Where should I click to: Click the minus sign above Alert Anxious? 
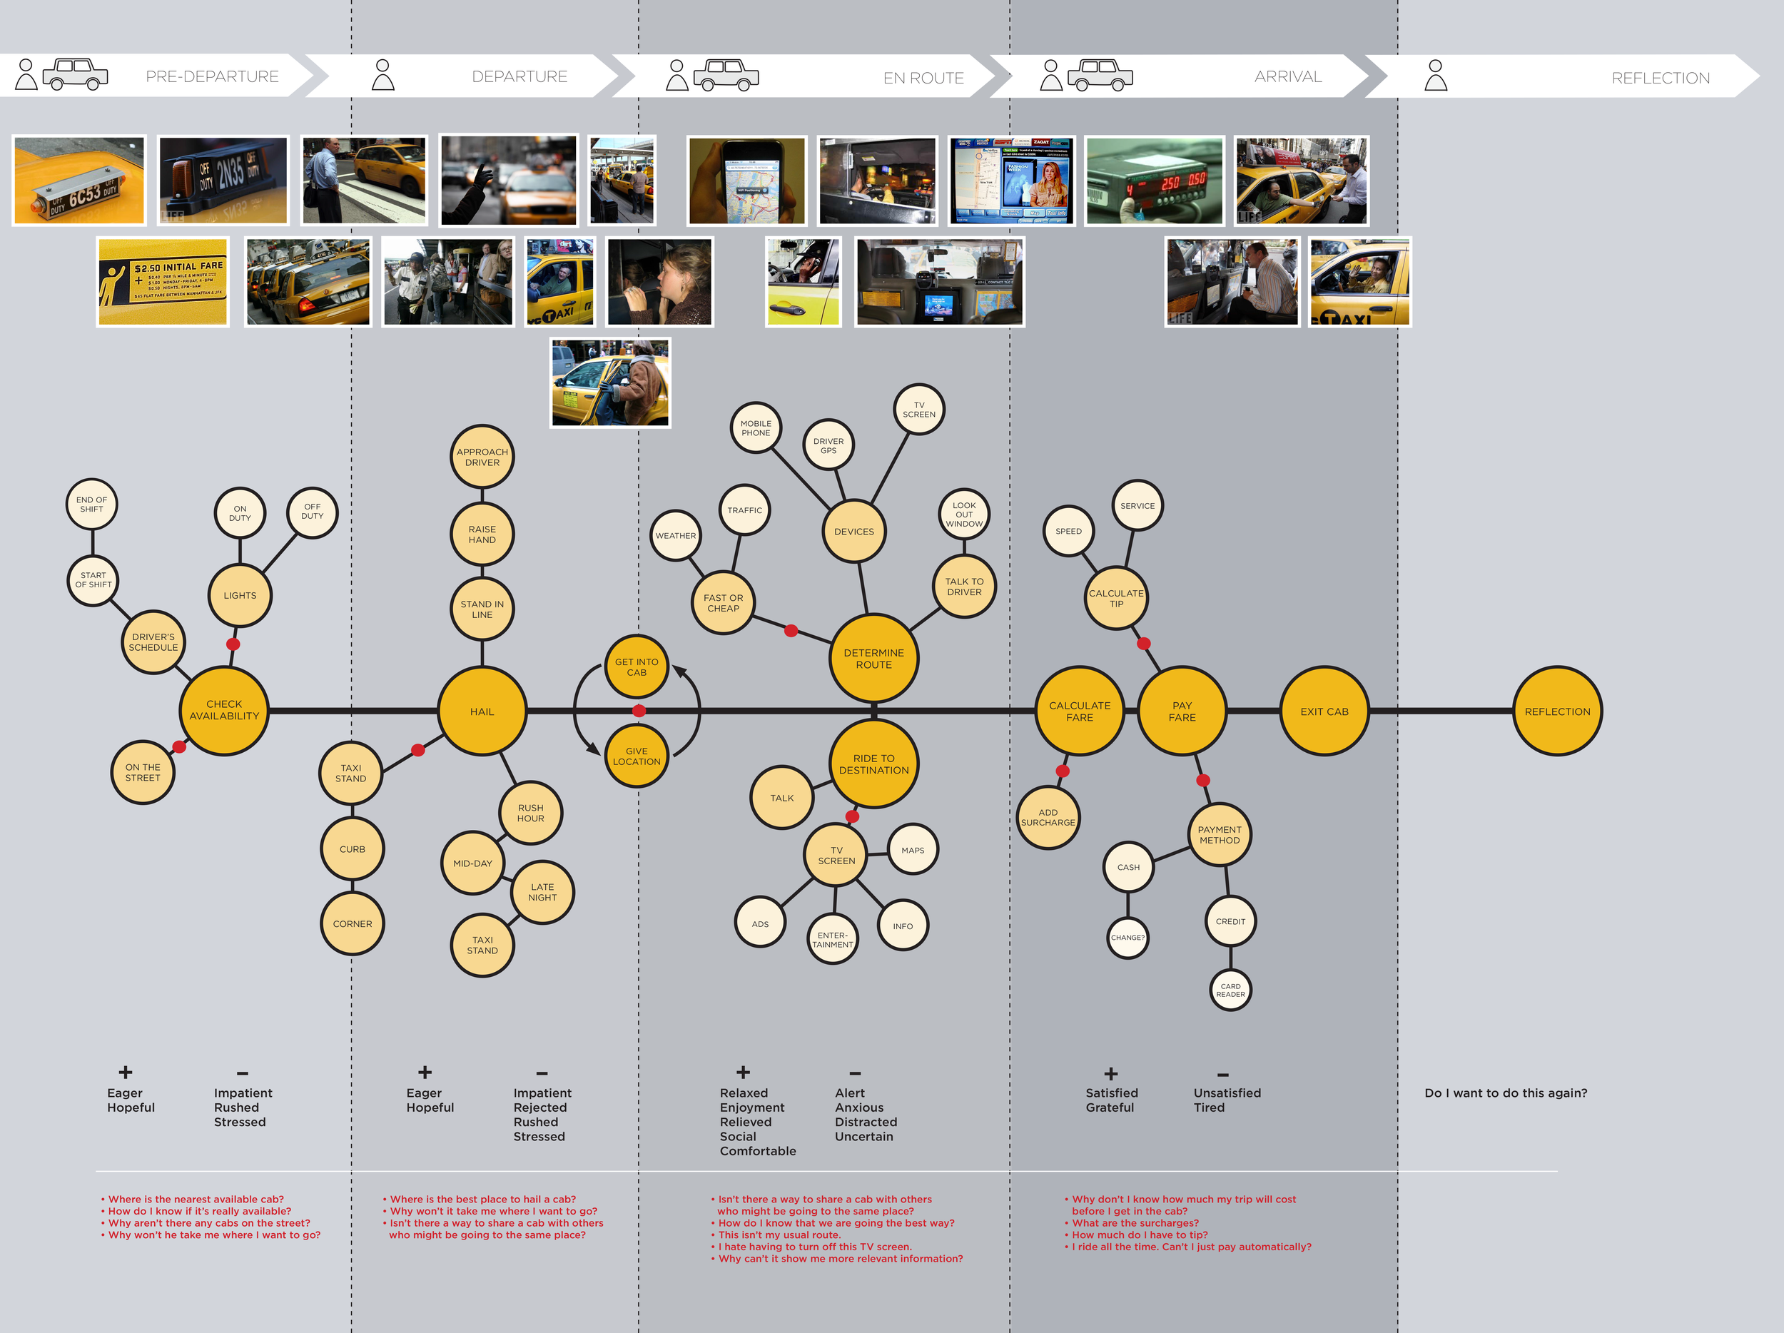pyautogui.click(x=855, y=1073)
